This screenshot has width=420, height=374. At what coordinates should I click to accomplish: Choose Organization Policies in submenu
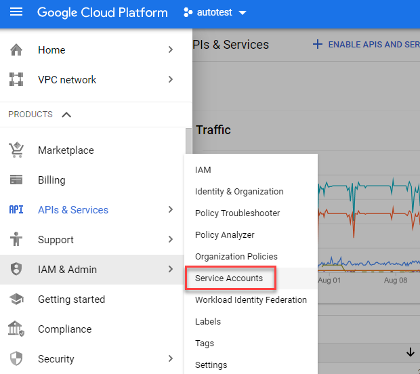(236, 257)
